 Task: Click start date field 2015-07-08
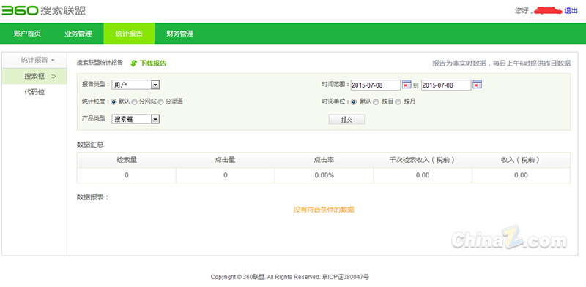tap(376, 85)
